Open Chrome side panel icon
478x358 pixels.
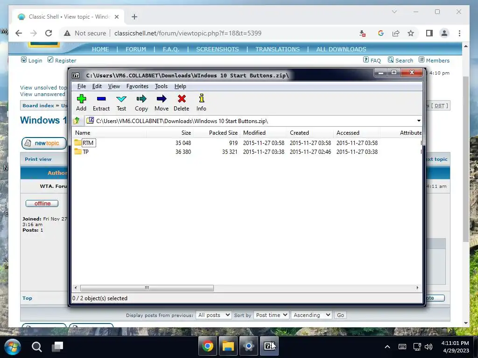click(x=429, y=33)
